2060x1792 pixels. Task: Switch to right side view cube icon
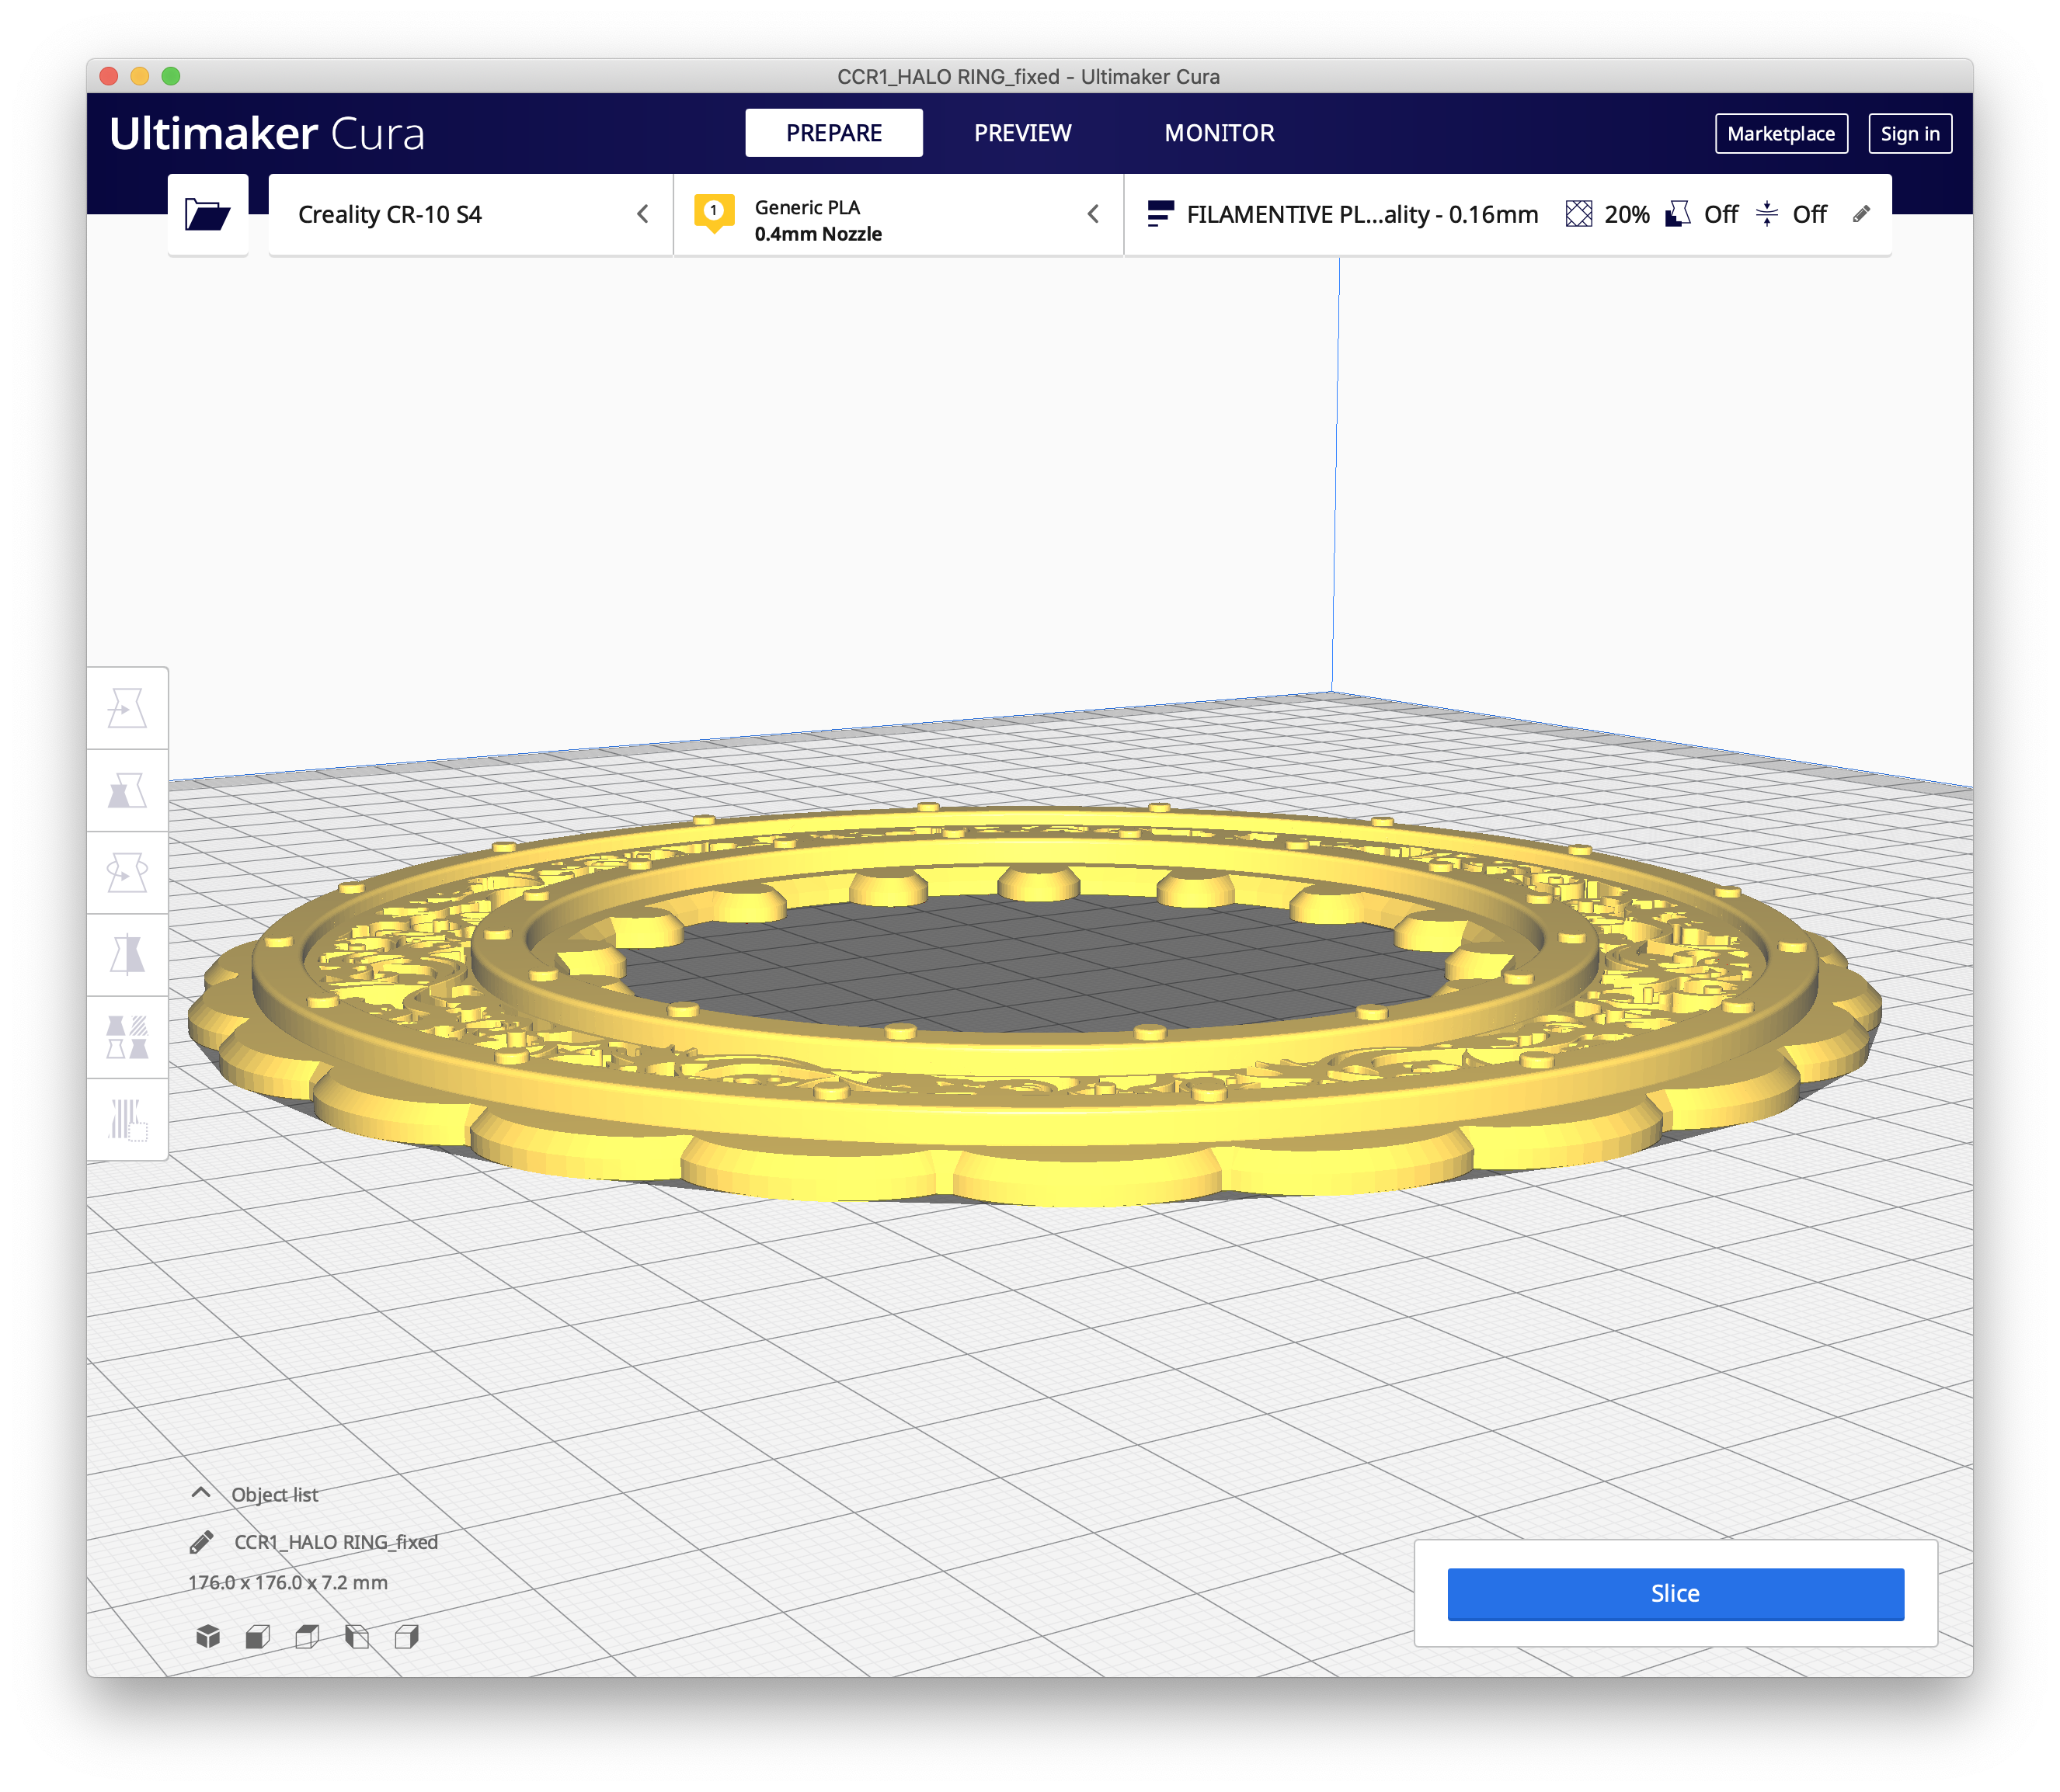point(406,1636)
